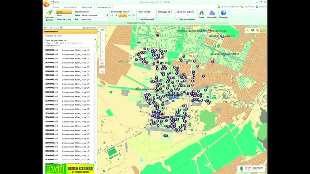The width and height of the screenshot is (310, 174).
Task: Zoom in the map with the plus button
Action: 102,29
